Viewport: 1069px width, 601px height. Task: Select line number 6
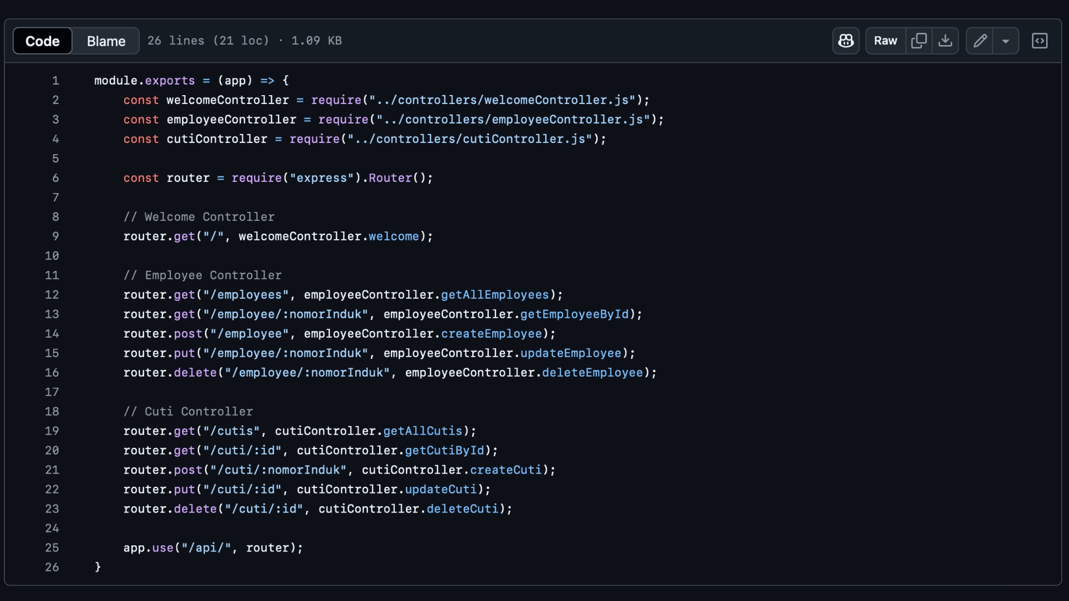pyautogui.click(x=55, y=178)
